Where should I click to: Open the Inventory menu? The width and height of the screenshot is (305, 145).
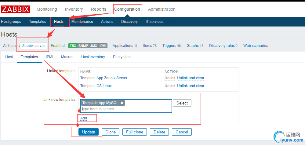click(x=74, y=9)
